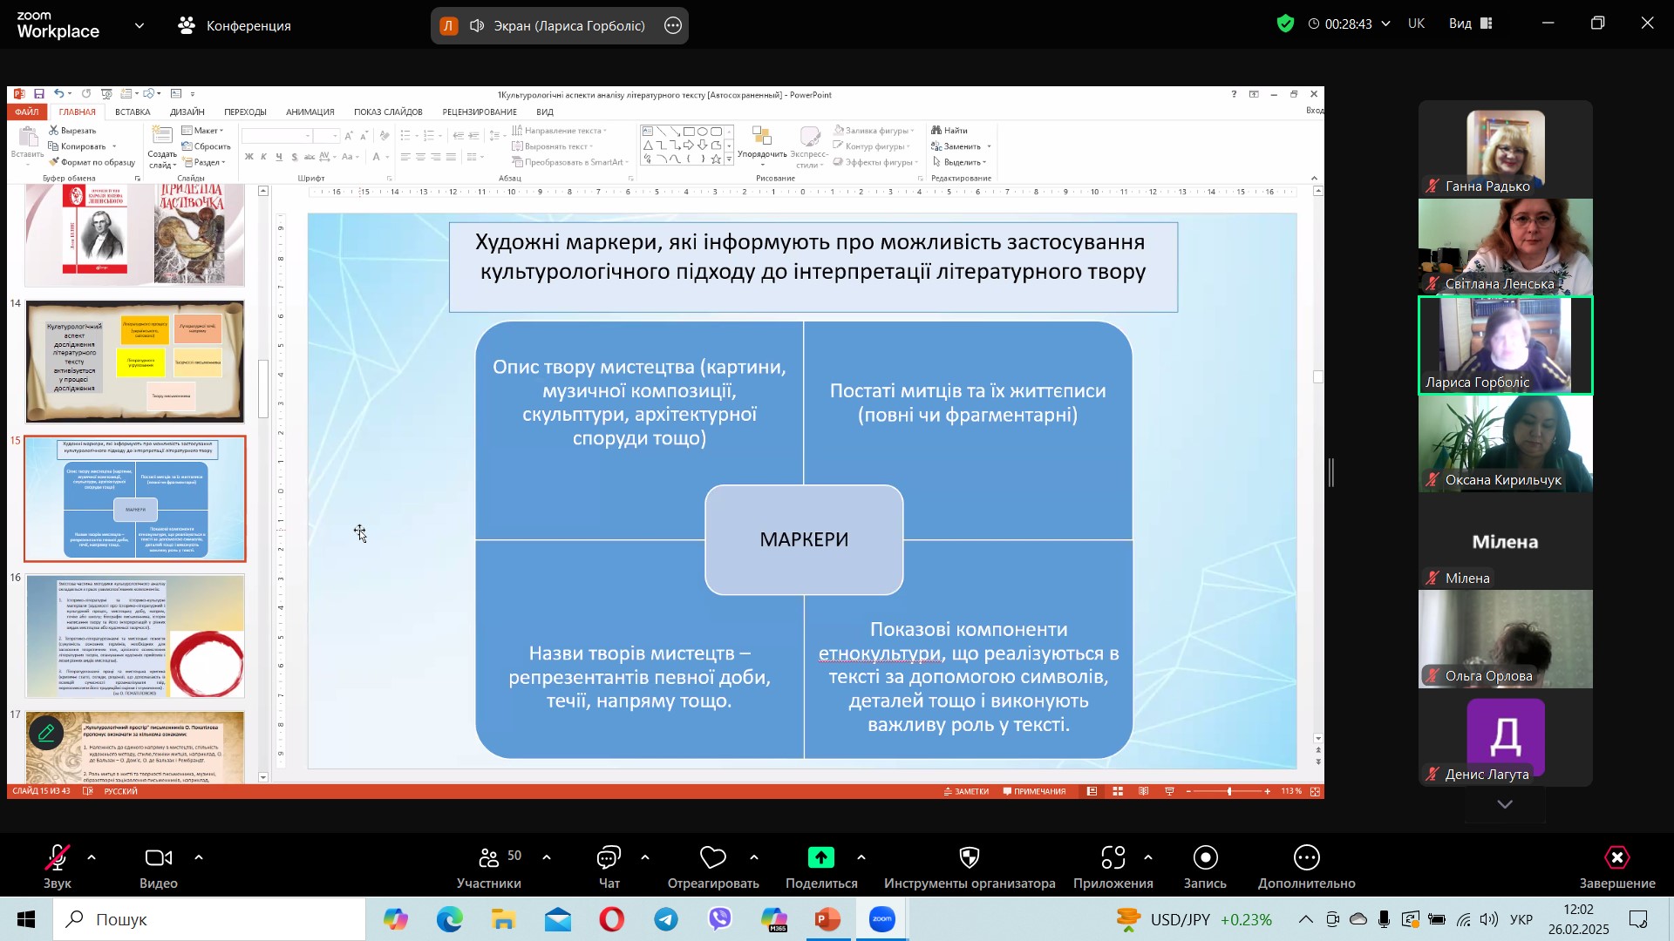Open PowerPoint from the taskbar

(827, 920)
